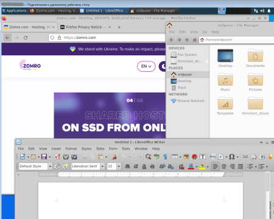This screenshot has height=219, width=274.
Task: Reload the page in Firefox
Action: [x=26, y=38]
